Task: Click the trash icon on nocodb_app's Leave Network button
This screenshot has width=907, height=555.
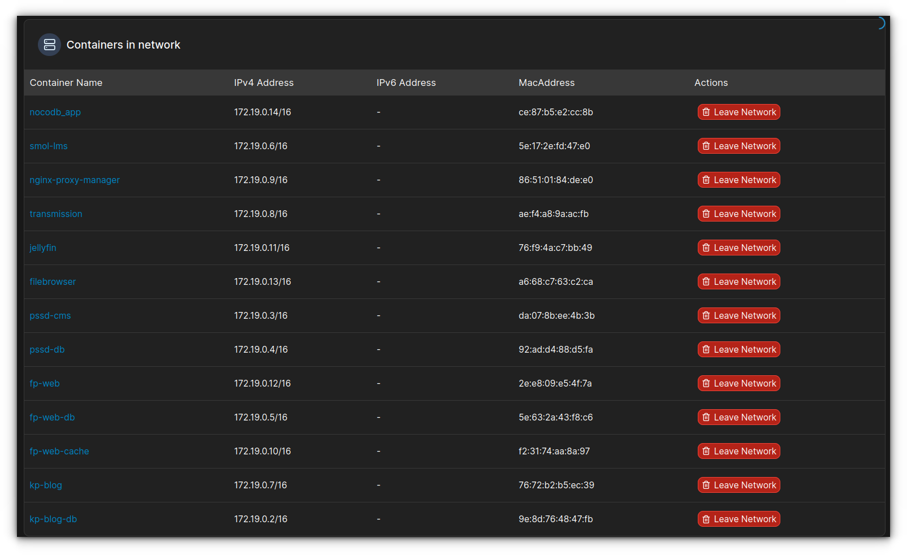Action: [x=706, y=112]
